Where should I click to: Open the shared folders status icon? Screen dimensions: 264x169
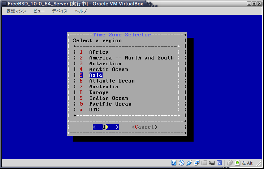204,163
